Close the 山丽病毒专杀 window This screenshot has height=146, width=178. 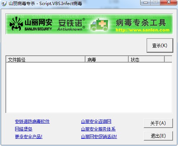[x=169, y=3]
